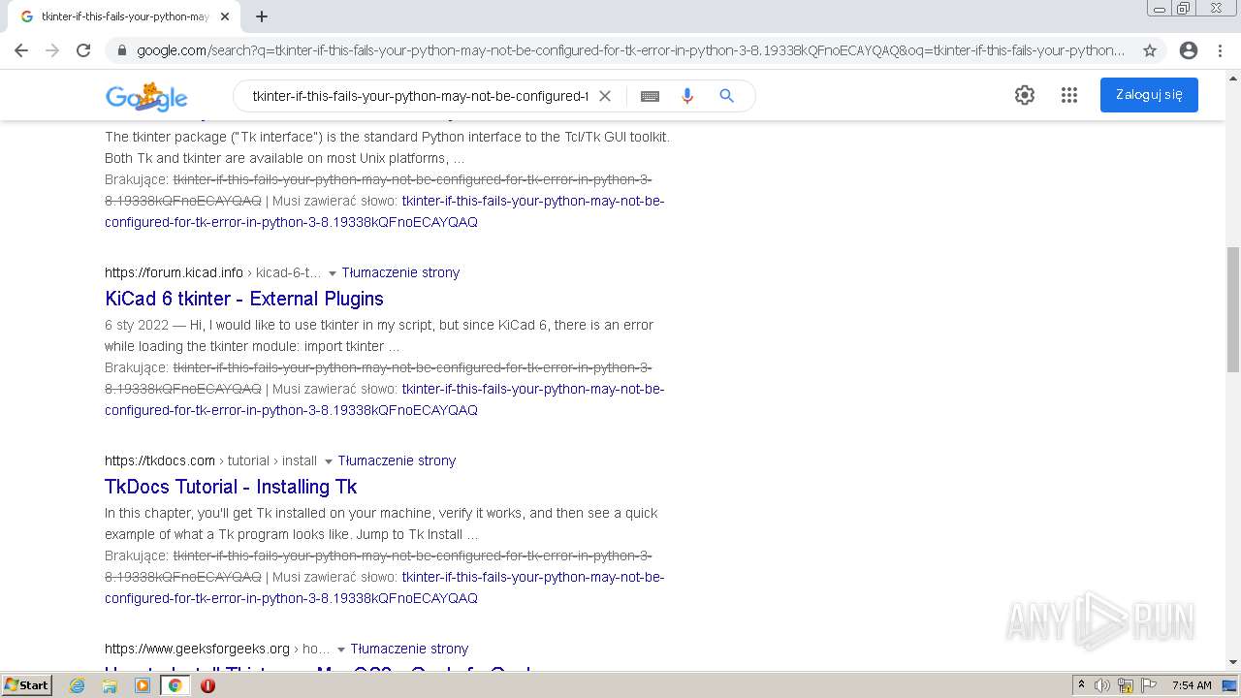Expand the forum.kicad.info result options arrow
Image resolution: width=1241 pixels, height=698 pixels.
332,273
